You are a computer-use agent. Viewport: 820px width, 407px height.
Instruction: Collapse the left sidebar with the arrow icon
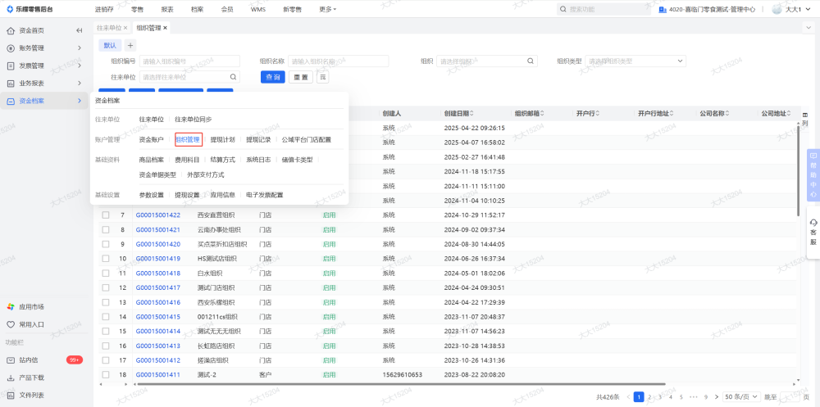pyautogui.click(x=80, y=30)
